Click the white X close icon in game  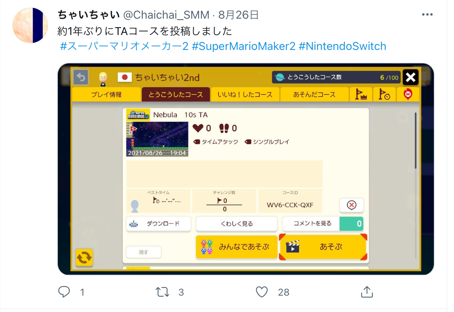410,78
